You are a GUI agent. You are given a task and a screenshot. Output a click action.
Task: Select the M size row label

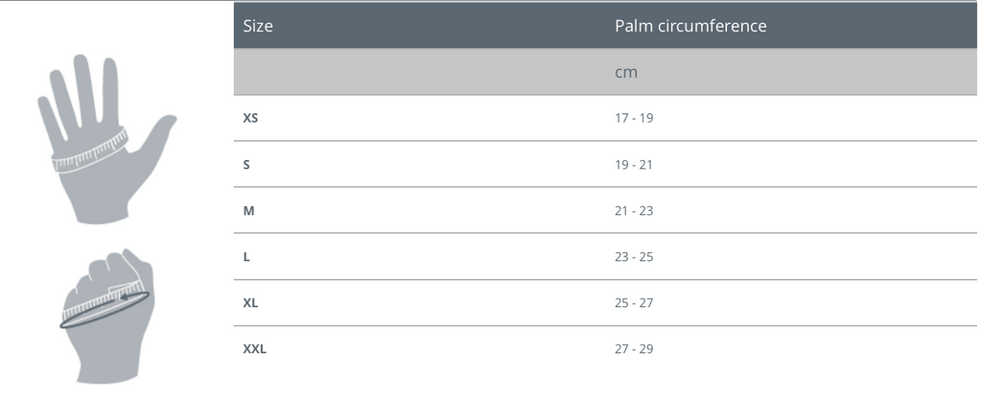pos(248,210)
